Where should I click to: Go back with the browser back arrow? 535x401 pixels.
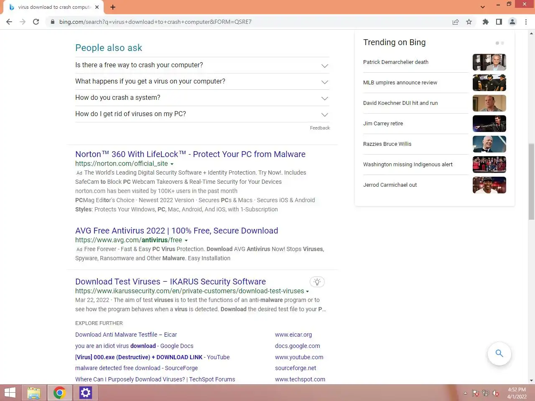pyautogui.click(x=9, y=22)
